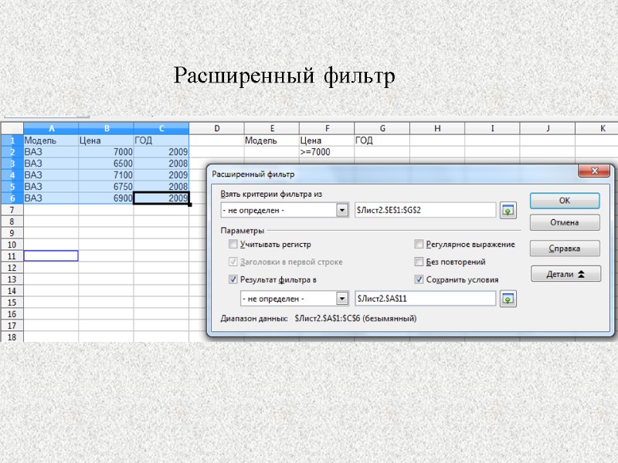Click the shrink icon beside the result range
The width and height of the screenshot is (618, 463).
pyautogui.click(x=508, y=298)
